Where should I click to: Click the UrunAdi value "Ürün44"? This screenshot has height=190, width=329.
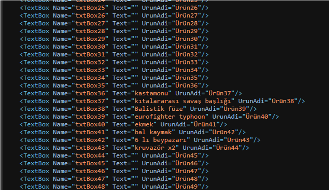tap(227, 148)
